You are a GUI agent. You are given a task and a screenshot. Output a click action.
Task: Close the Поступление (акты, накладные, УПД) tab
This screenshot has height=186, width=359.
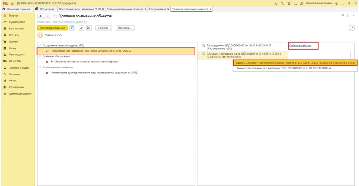pos(103,9)
